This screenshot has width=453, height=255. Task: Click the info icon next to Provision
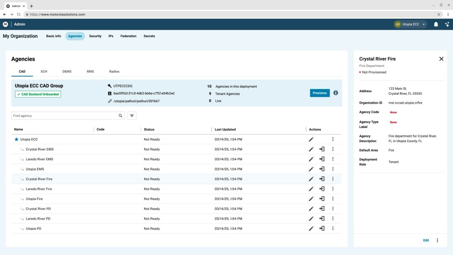click(x=336, y=93)
